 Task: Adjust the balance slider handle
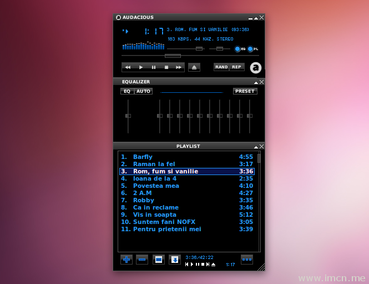pos(220,48)
